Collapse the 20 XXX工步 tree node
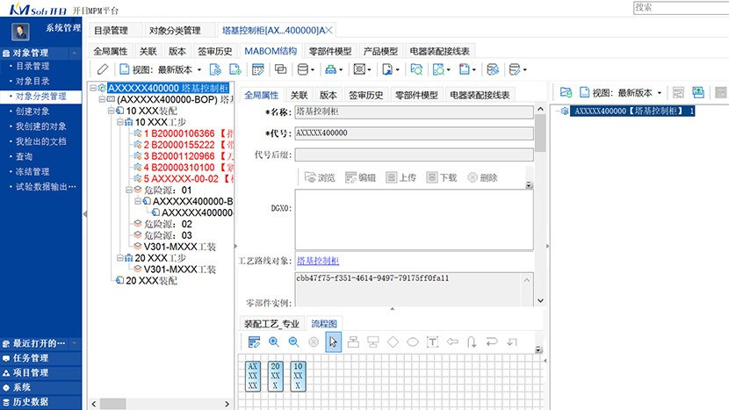Image resolution: width=729 pixels, height=410 pixels. click(119, 258)
